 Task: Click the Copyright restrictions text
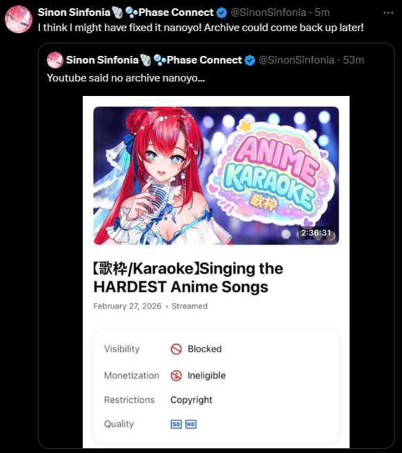191,400
